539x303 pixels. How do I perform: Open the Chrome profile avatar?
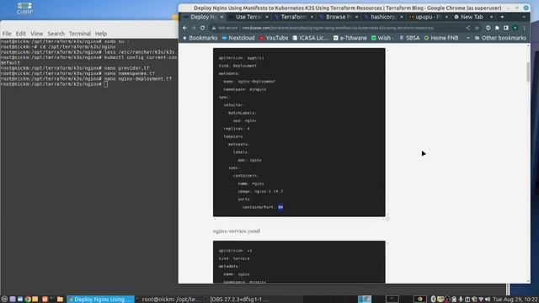click(515, 28)
